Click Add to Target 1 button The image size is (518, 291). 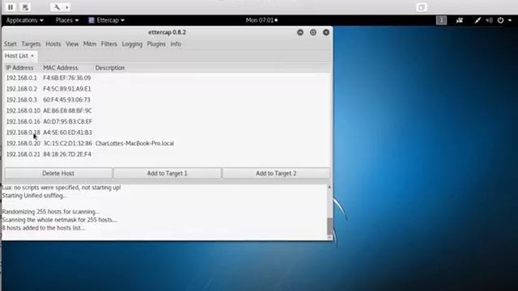(x=168, y=173)
